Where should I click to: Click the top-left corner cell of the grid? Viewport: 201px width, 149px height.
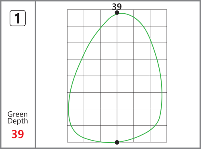click(x=76, y=18)
